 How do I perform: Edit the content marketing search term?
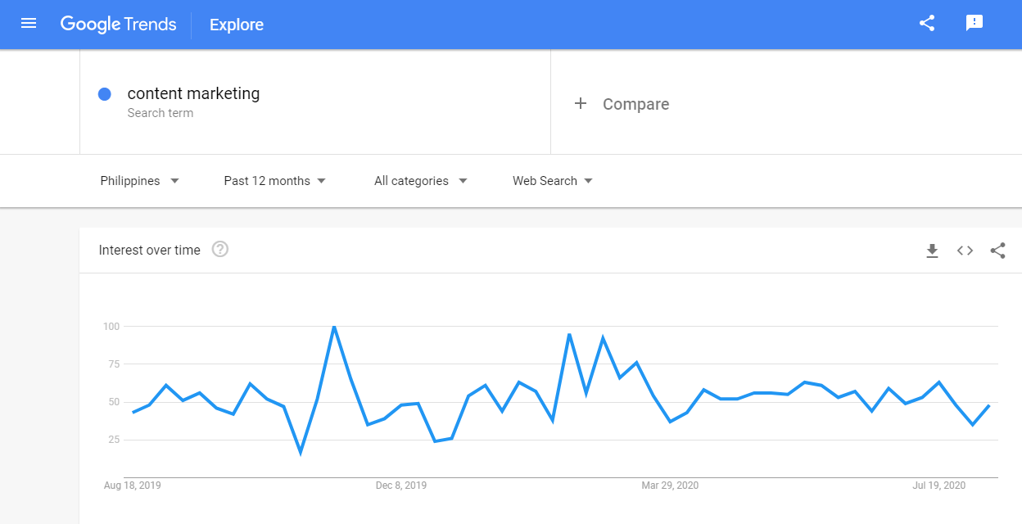pyautogui.click(x=193, y=93)
